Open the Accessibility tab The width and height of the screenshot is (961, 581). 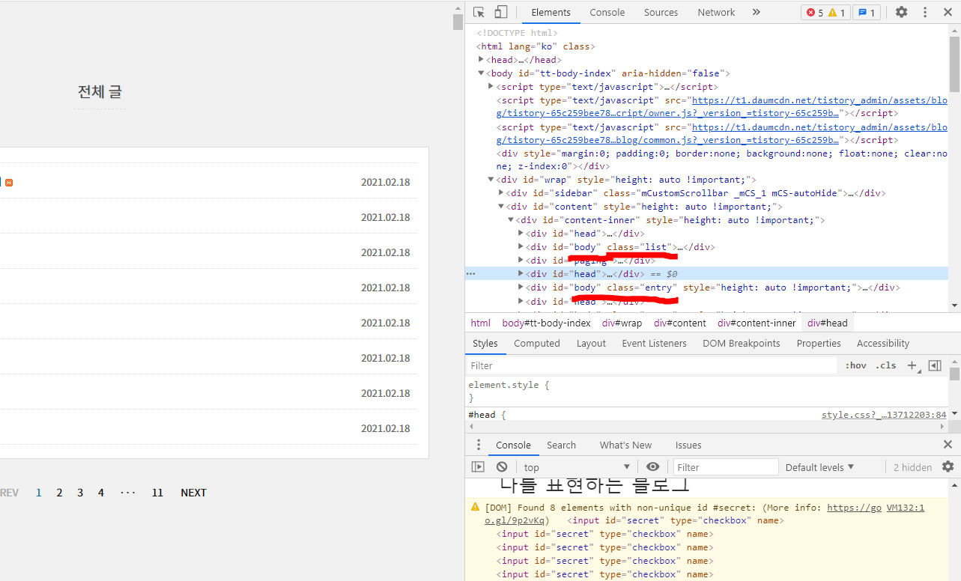click(882, 343)
